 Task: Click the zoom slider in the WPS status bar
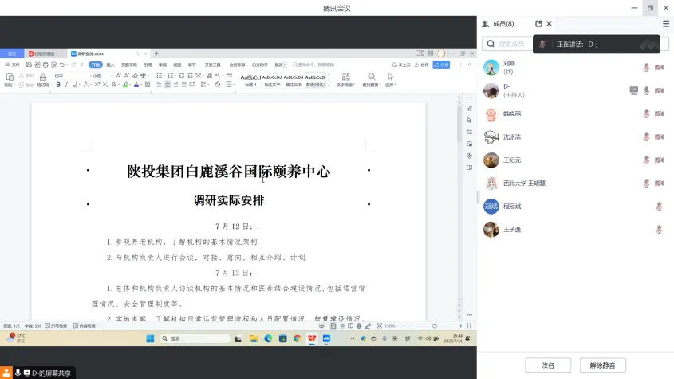pos(434,326)
